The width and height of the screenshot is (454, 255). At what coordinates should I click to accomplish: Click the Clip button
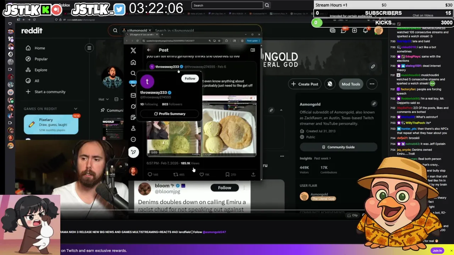coord(352,215)
